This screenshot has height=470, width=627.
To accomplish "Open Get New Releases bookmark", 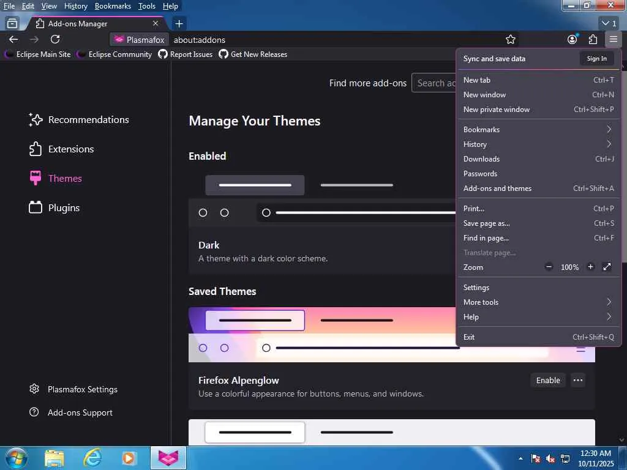I will coord(253,54).
